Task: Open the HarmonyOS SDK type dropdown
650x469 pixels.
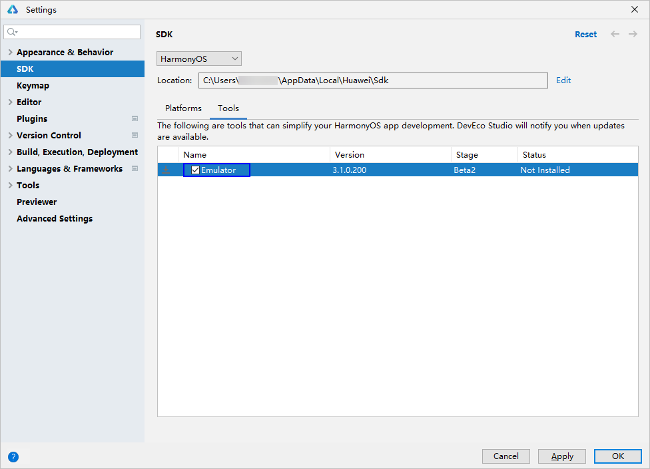Action: pos(199,59)
